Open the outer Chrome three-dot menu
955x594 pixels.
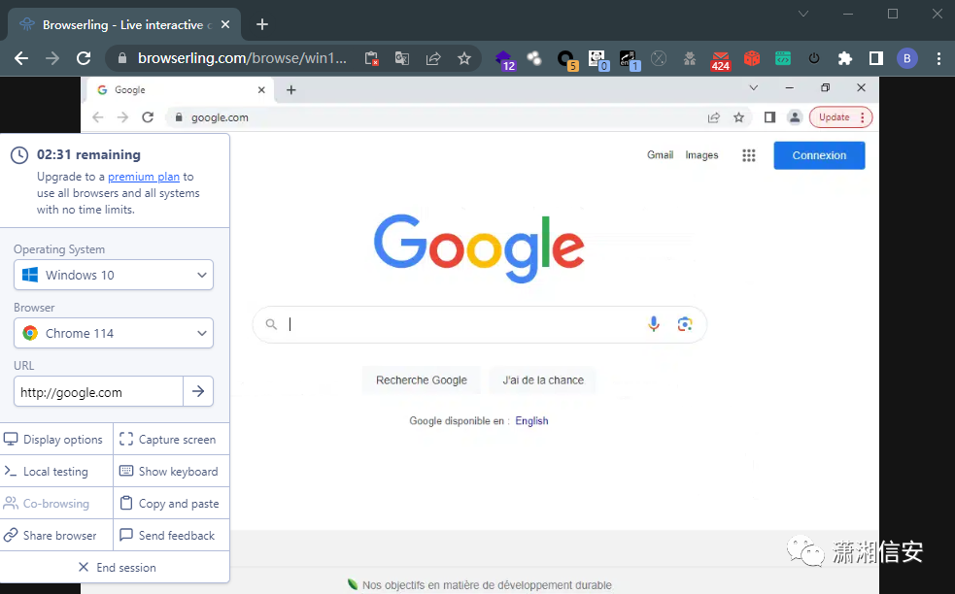(938, 58)
